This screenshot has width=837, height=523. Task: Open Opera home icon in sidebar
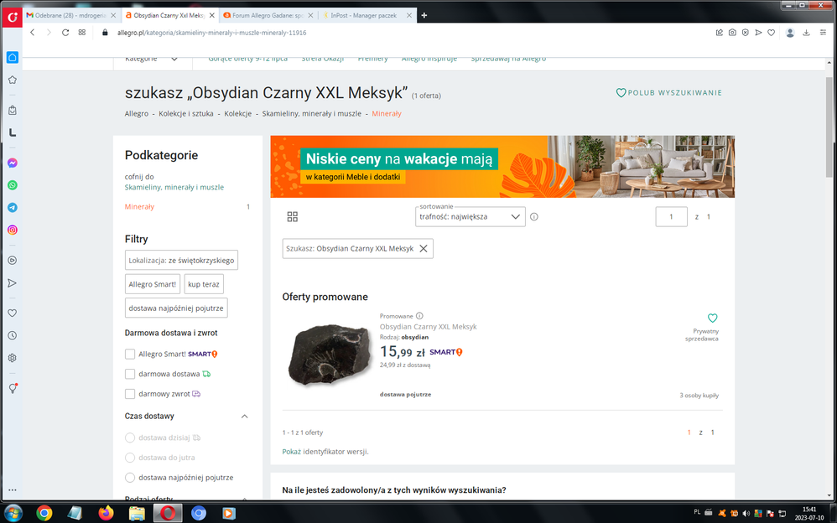coord(13,57)
